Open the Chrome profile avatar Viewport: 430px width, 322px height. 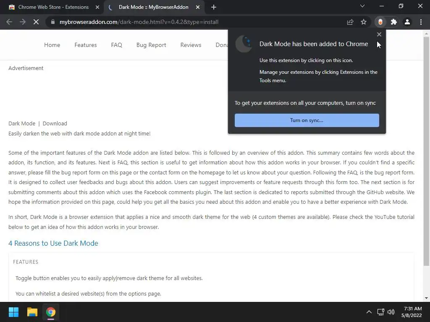407,22
